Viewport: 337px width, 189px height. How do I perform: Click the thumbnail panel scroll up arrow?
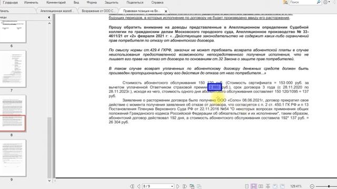pyautogui.click(x=49, y=23)
